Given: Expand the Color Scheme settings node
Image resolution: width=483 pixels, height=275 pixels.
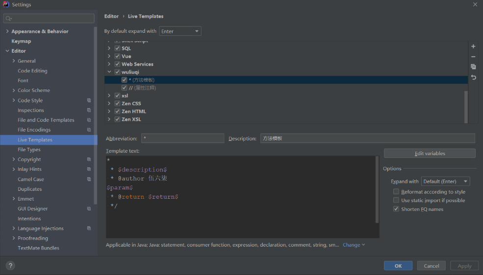Looking at the screenshot, I should (x=14, y=91).
